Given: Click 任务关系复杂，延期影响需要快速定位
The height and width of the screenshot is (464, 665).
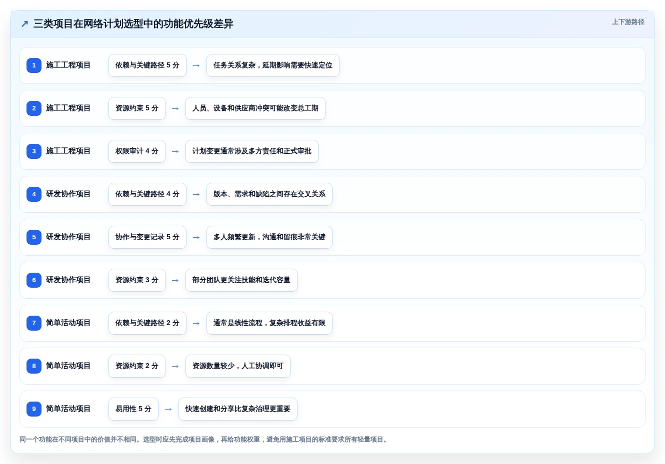Looking at the screenshot, I should click(273, 65).
